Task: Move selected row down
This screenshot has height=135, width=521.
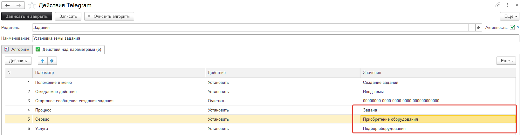Action: (x=52, y=61)
